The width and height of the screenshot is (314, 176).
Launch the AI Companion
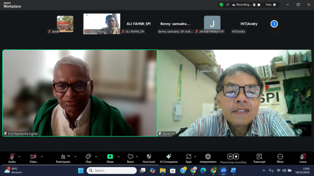coord(168,157)
